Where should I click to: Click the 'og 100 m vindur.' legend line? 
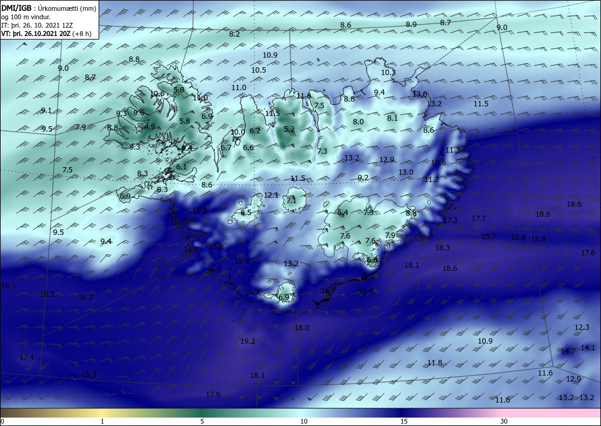25,17
